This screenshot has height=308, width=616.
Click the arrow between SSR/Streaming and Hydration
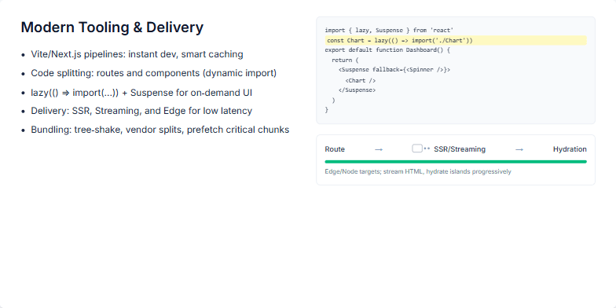click(519, 149)
